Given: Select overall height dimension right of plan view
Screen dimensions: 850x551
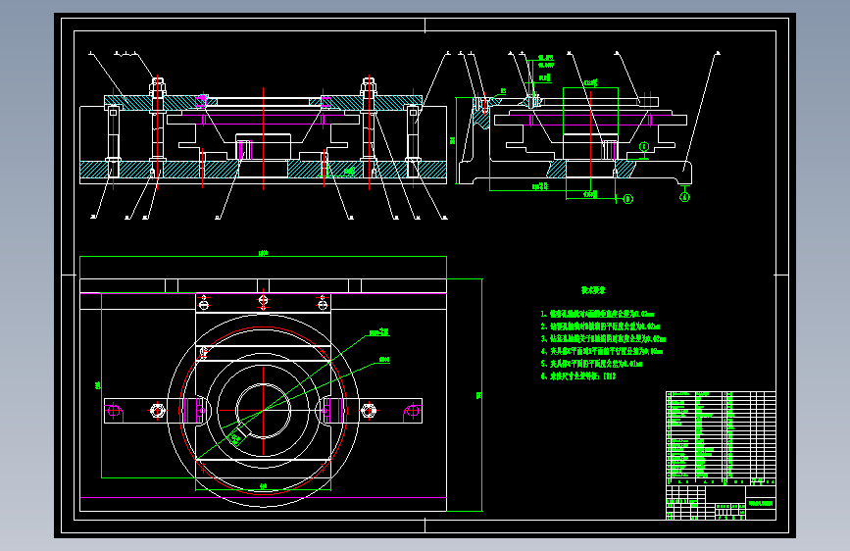Looking at the screenshot, I should click(479, 395).
